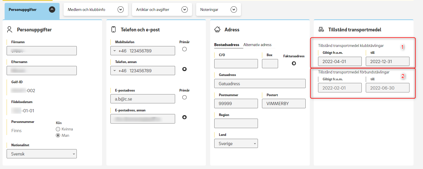Click the E-postadress, annan field
The width and height of the screenshot is (423, 169).
pyautogui.click(x=143, y=119)
